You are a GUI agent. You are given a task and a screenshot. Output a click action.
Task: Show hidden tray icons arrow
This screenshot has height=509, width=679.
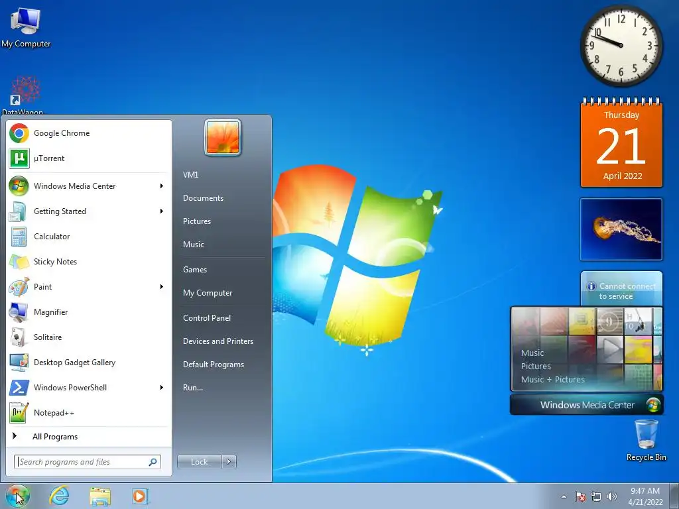pyautogui.click(x=564, y=496)
